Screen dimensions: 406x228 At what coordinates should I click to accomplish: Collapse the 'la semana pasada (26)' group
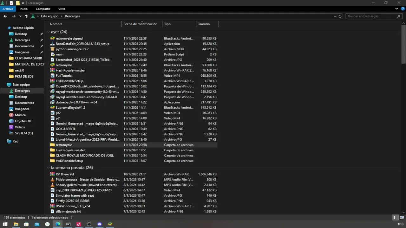click(48, 168)
